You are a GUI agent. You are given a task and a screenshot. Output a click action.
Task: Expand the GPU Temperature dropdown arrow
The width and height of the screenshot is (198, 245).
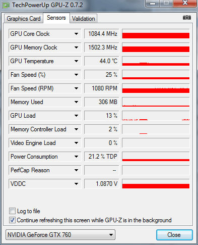click(x=76, y=61)
